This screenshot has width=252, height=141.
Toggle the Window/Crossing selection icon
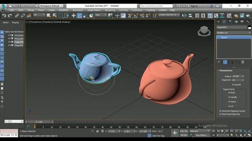67,16
